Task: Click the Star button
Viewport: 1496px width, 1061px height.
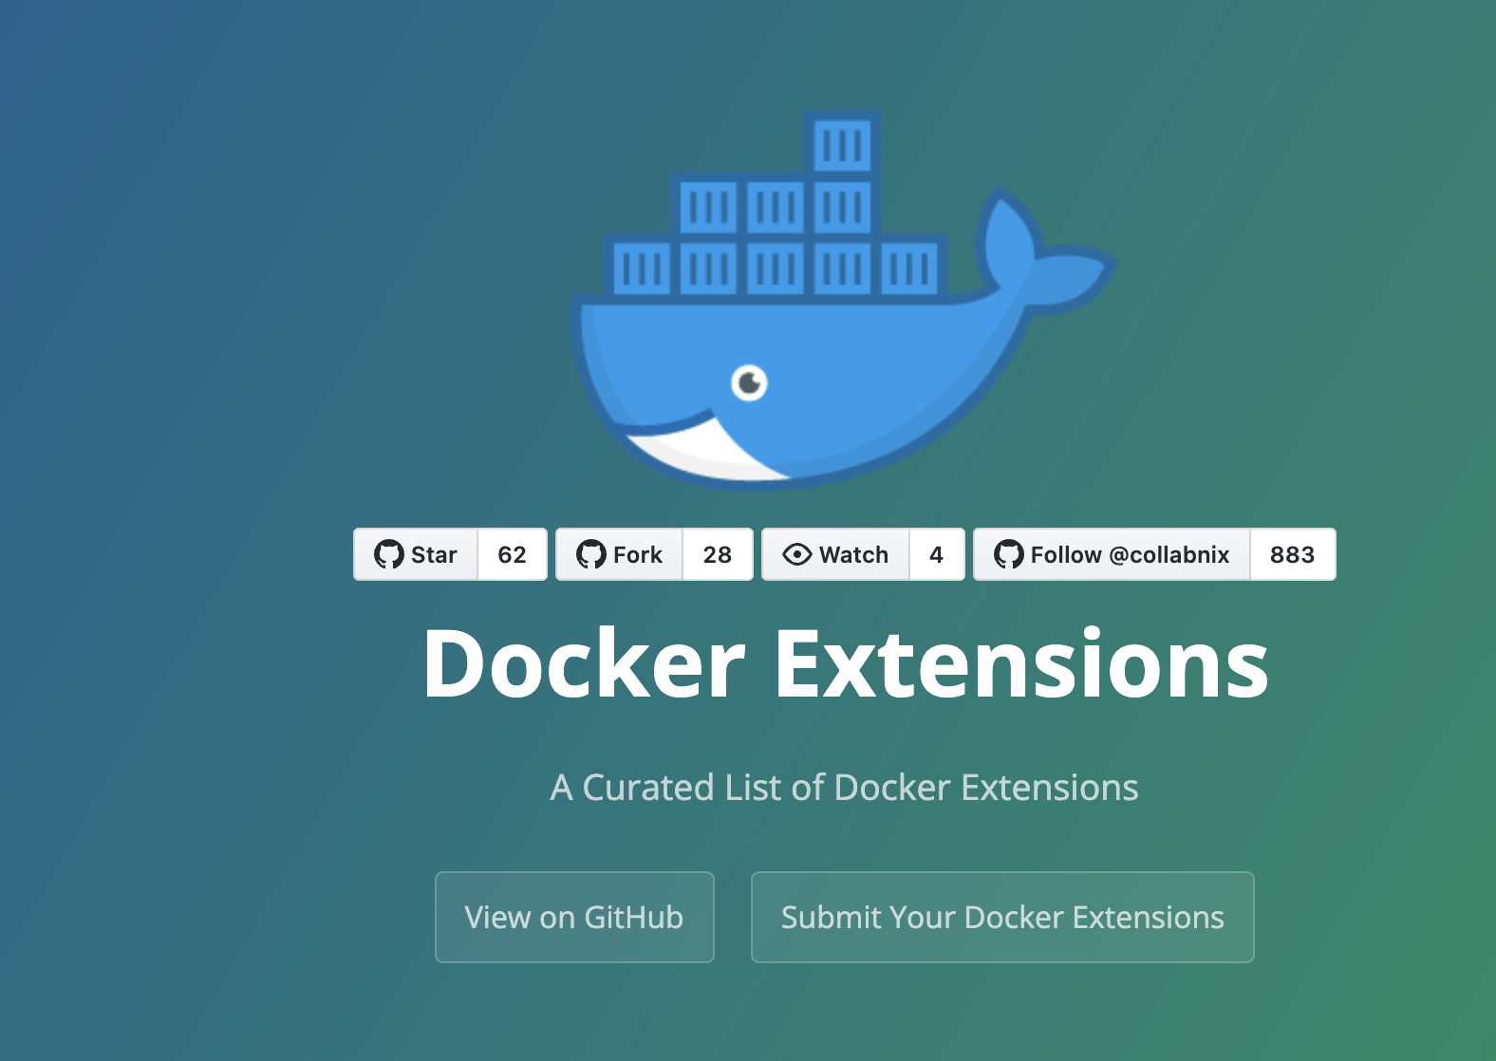Action: [416, 554]
